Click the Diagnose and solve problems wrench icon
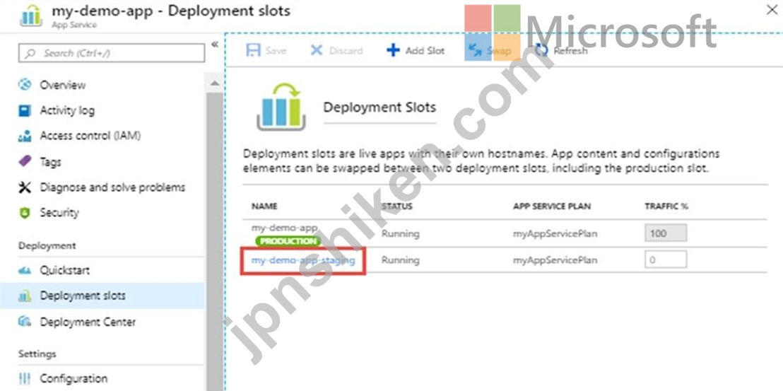783x391 pixels. pos(25,187)
